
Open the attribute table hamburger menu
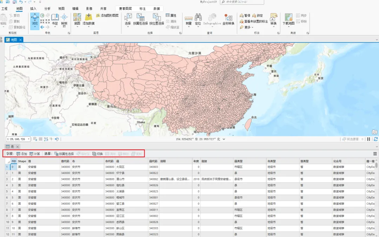(x=375, y=154)
